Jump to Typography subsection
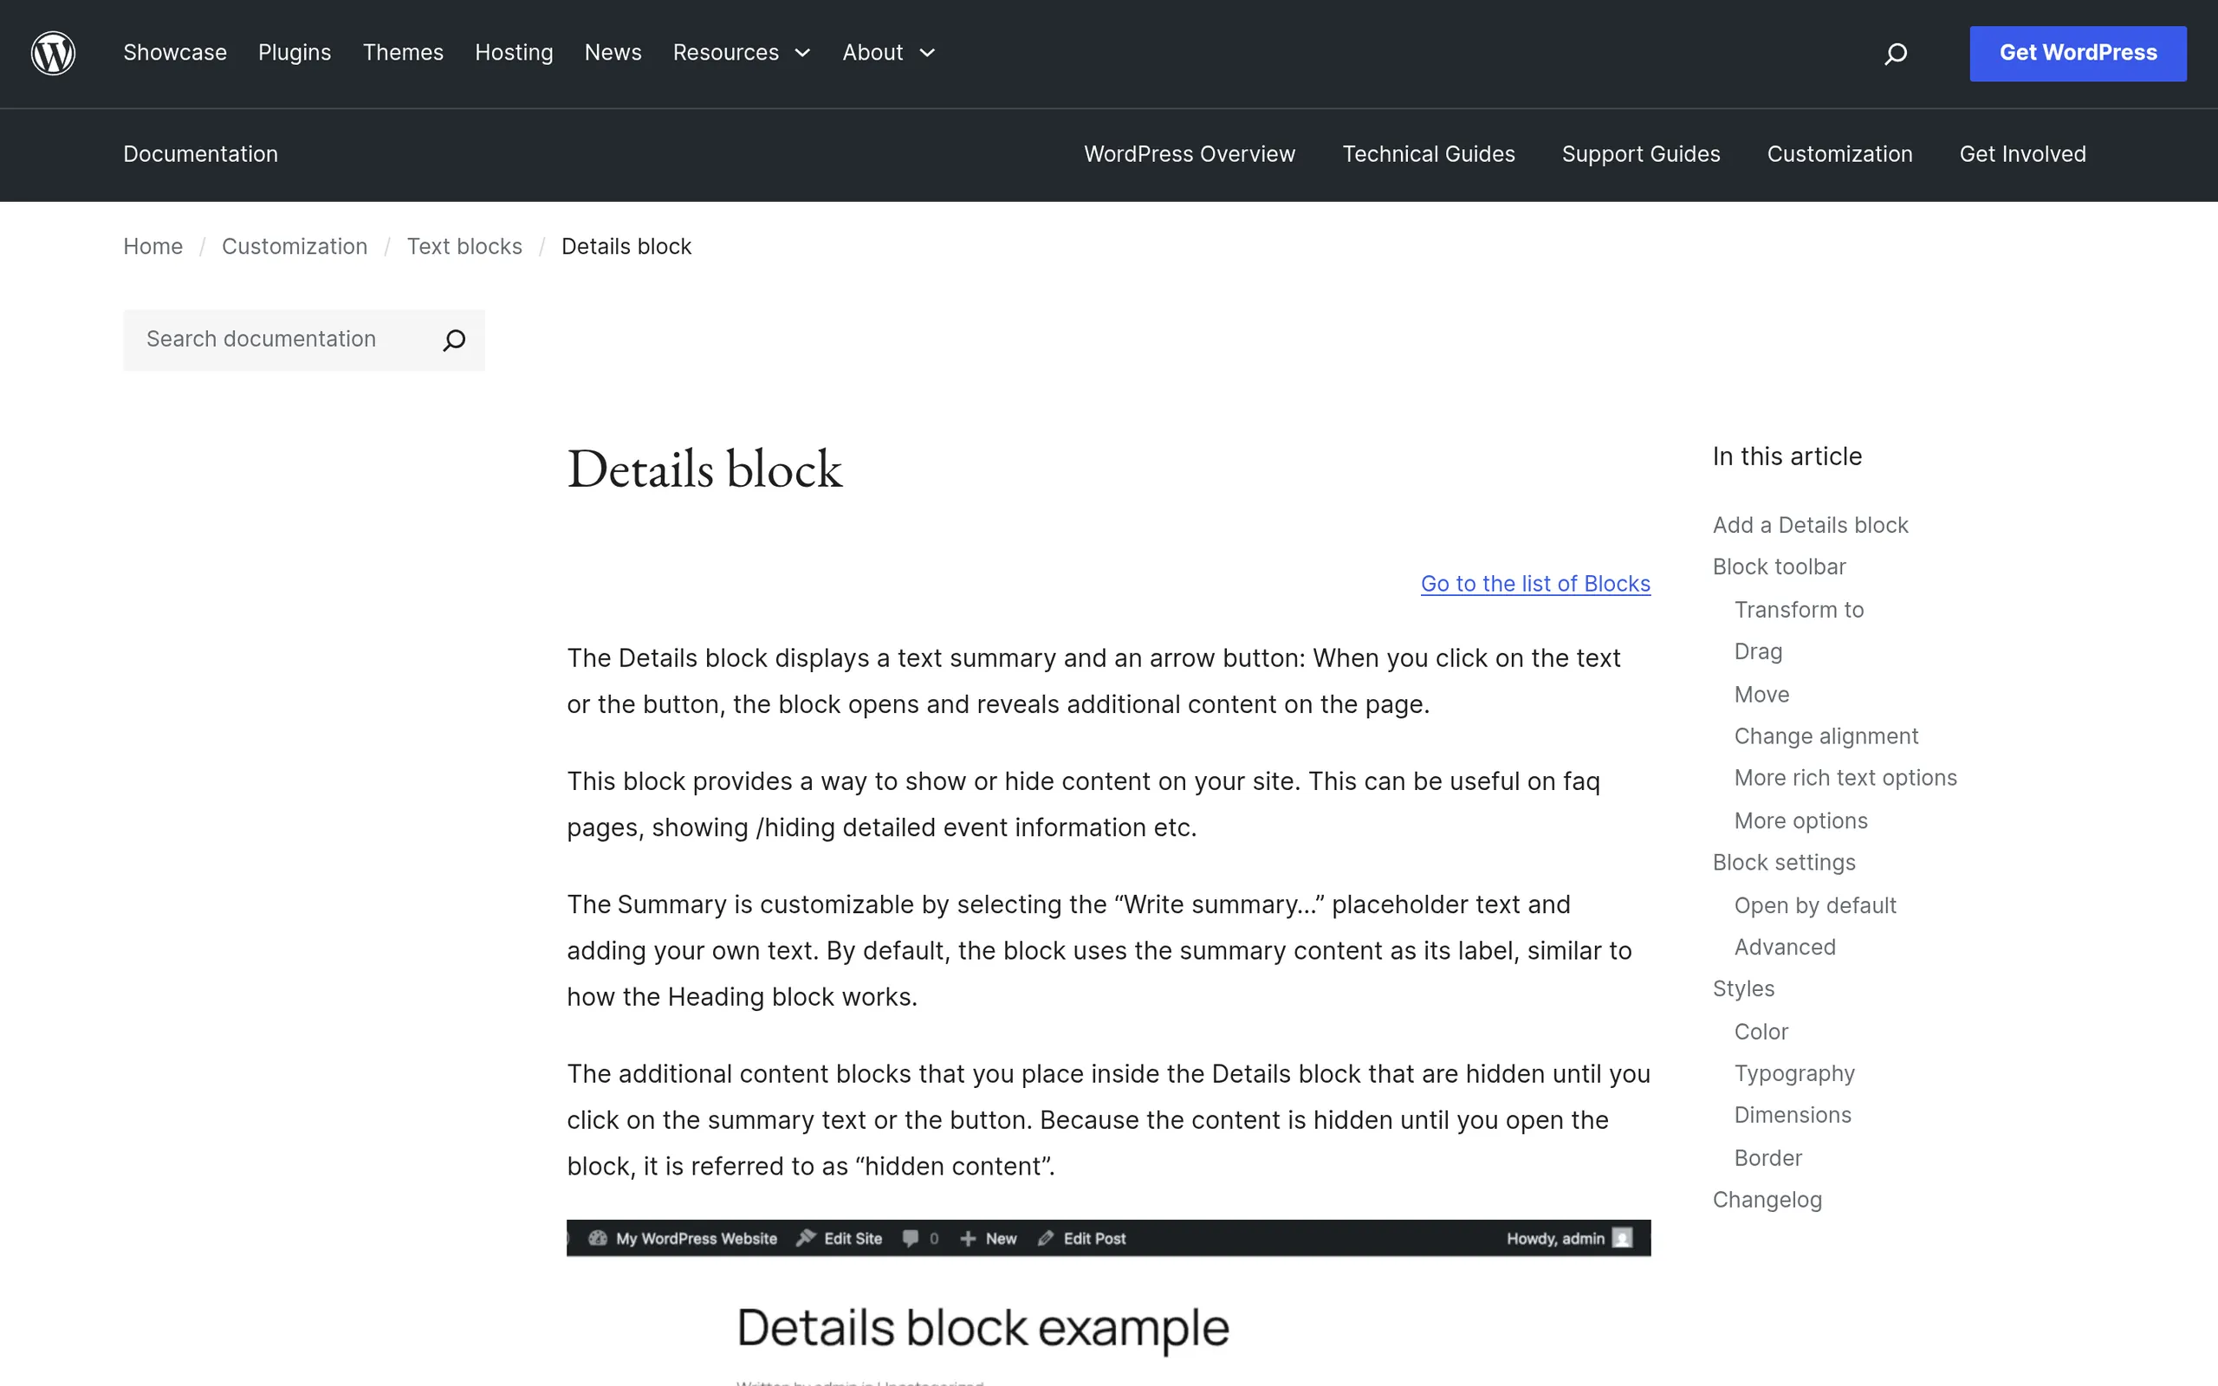 point(1793,1073)
